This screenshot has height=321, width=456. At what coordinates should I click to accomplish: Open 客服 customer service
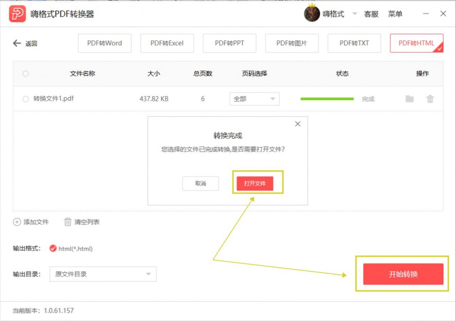pyautogui.click(x=371, y=14)
